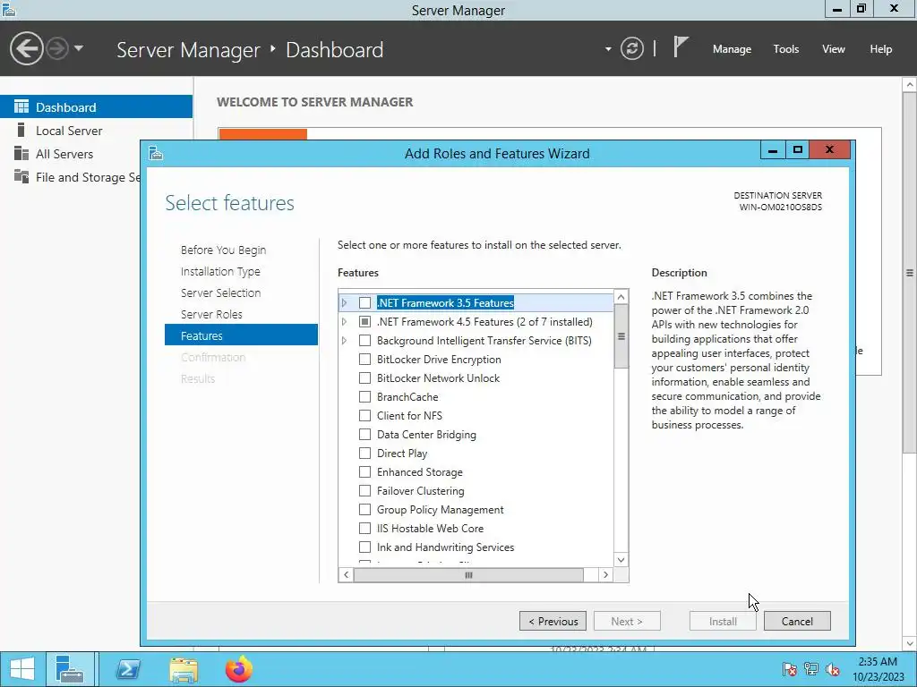This screenshot has width=917, height=687.
Task: Click the Action Center flag tray icon
Action: click(789, 669)
